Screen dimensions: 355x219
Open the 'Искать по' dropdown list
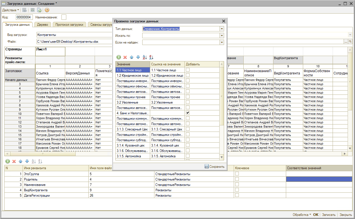click(x=222, y=36)
